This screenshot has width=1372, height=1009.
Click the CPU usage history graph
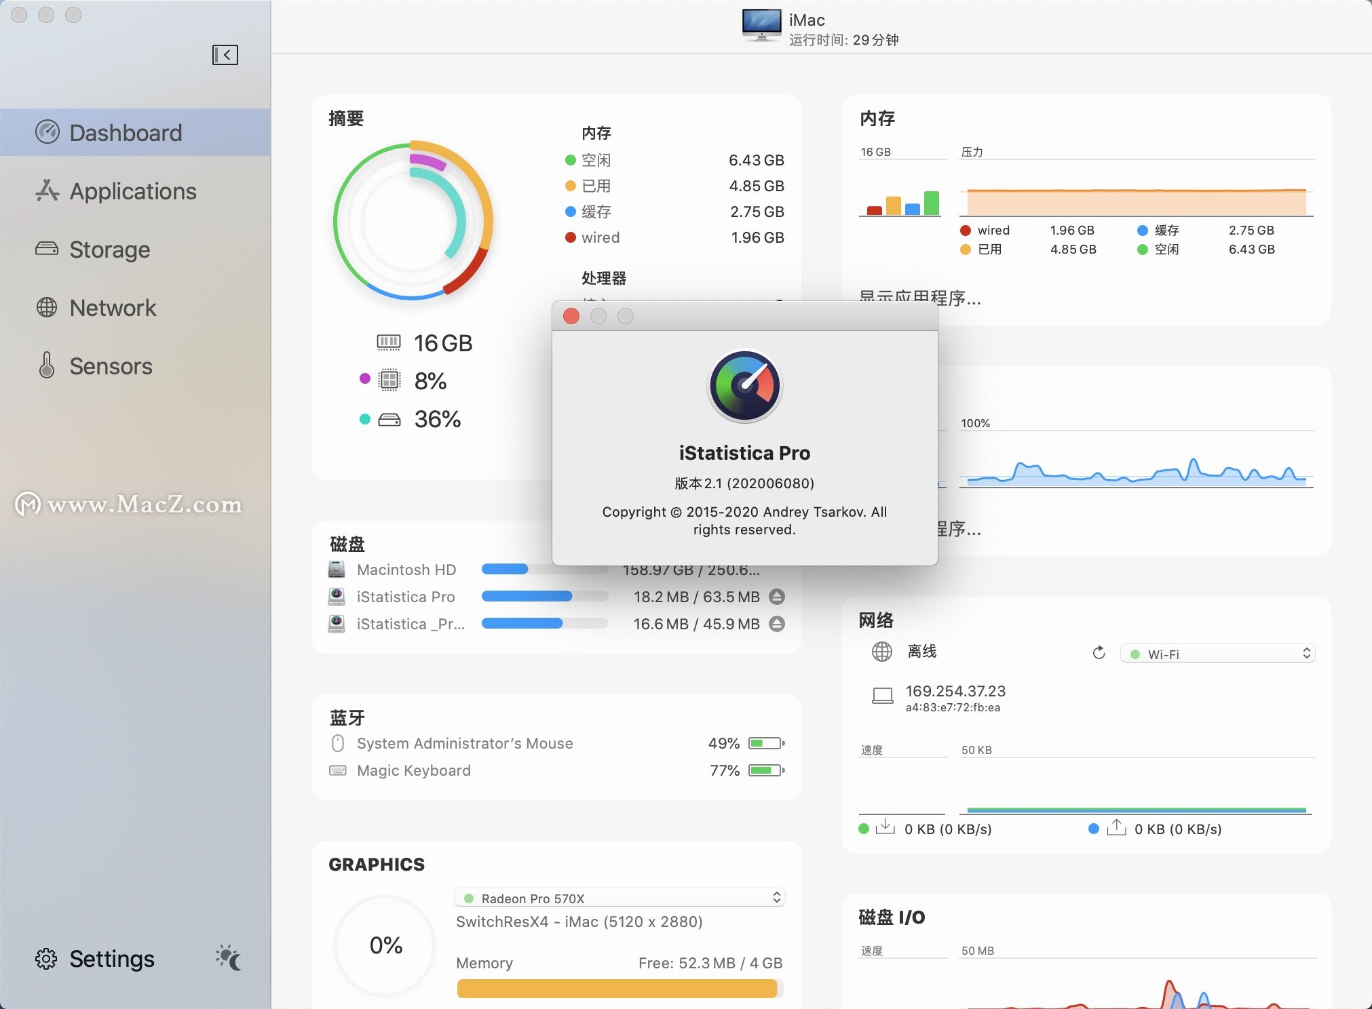[1137, 471]
